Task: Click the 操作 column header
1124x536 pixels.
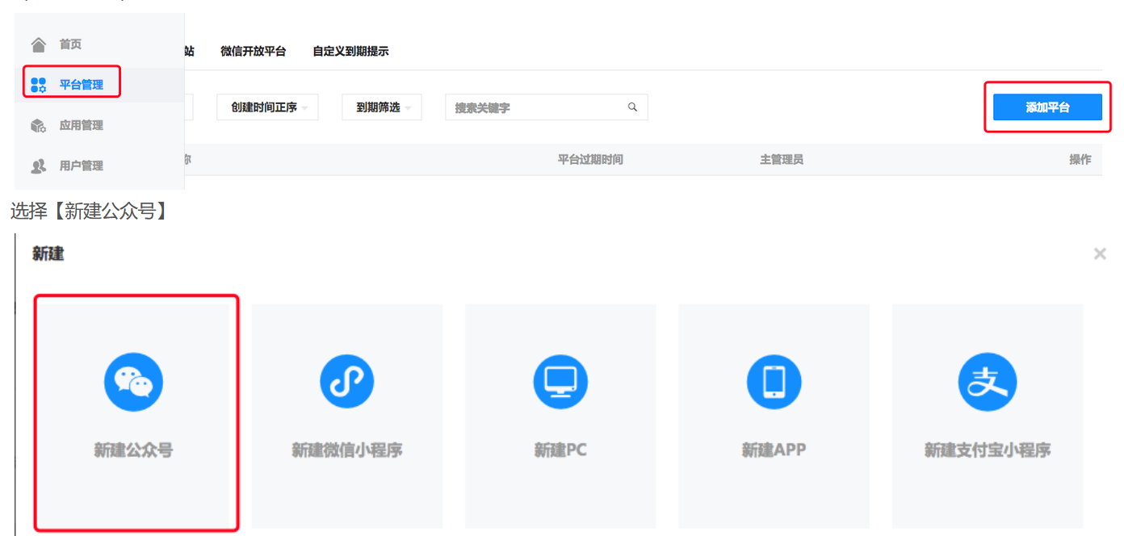Action: (x=1080, y=160)
